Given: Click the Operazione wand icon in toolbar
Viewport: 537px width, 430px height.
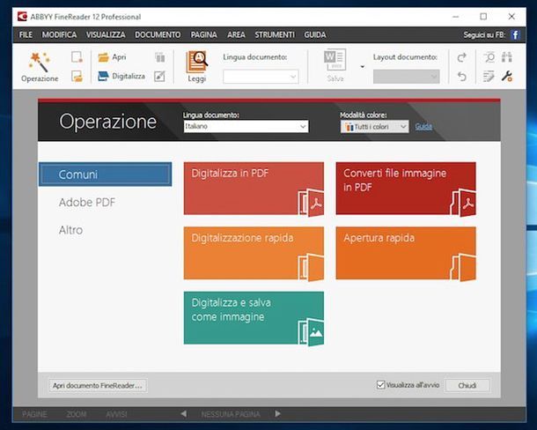Looking at the screenshot, I should [x=39, y=61].
